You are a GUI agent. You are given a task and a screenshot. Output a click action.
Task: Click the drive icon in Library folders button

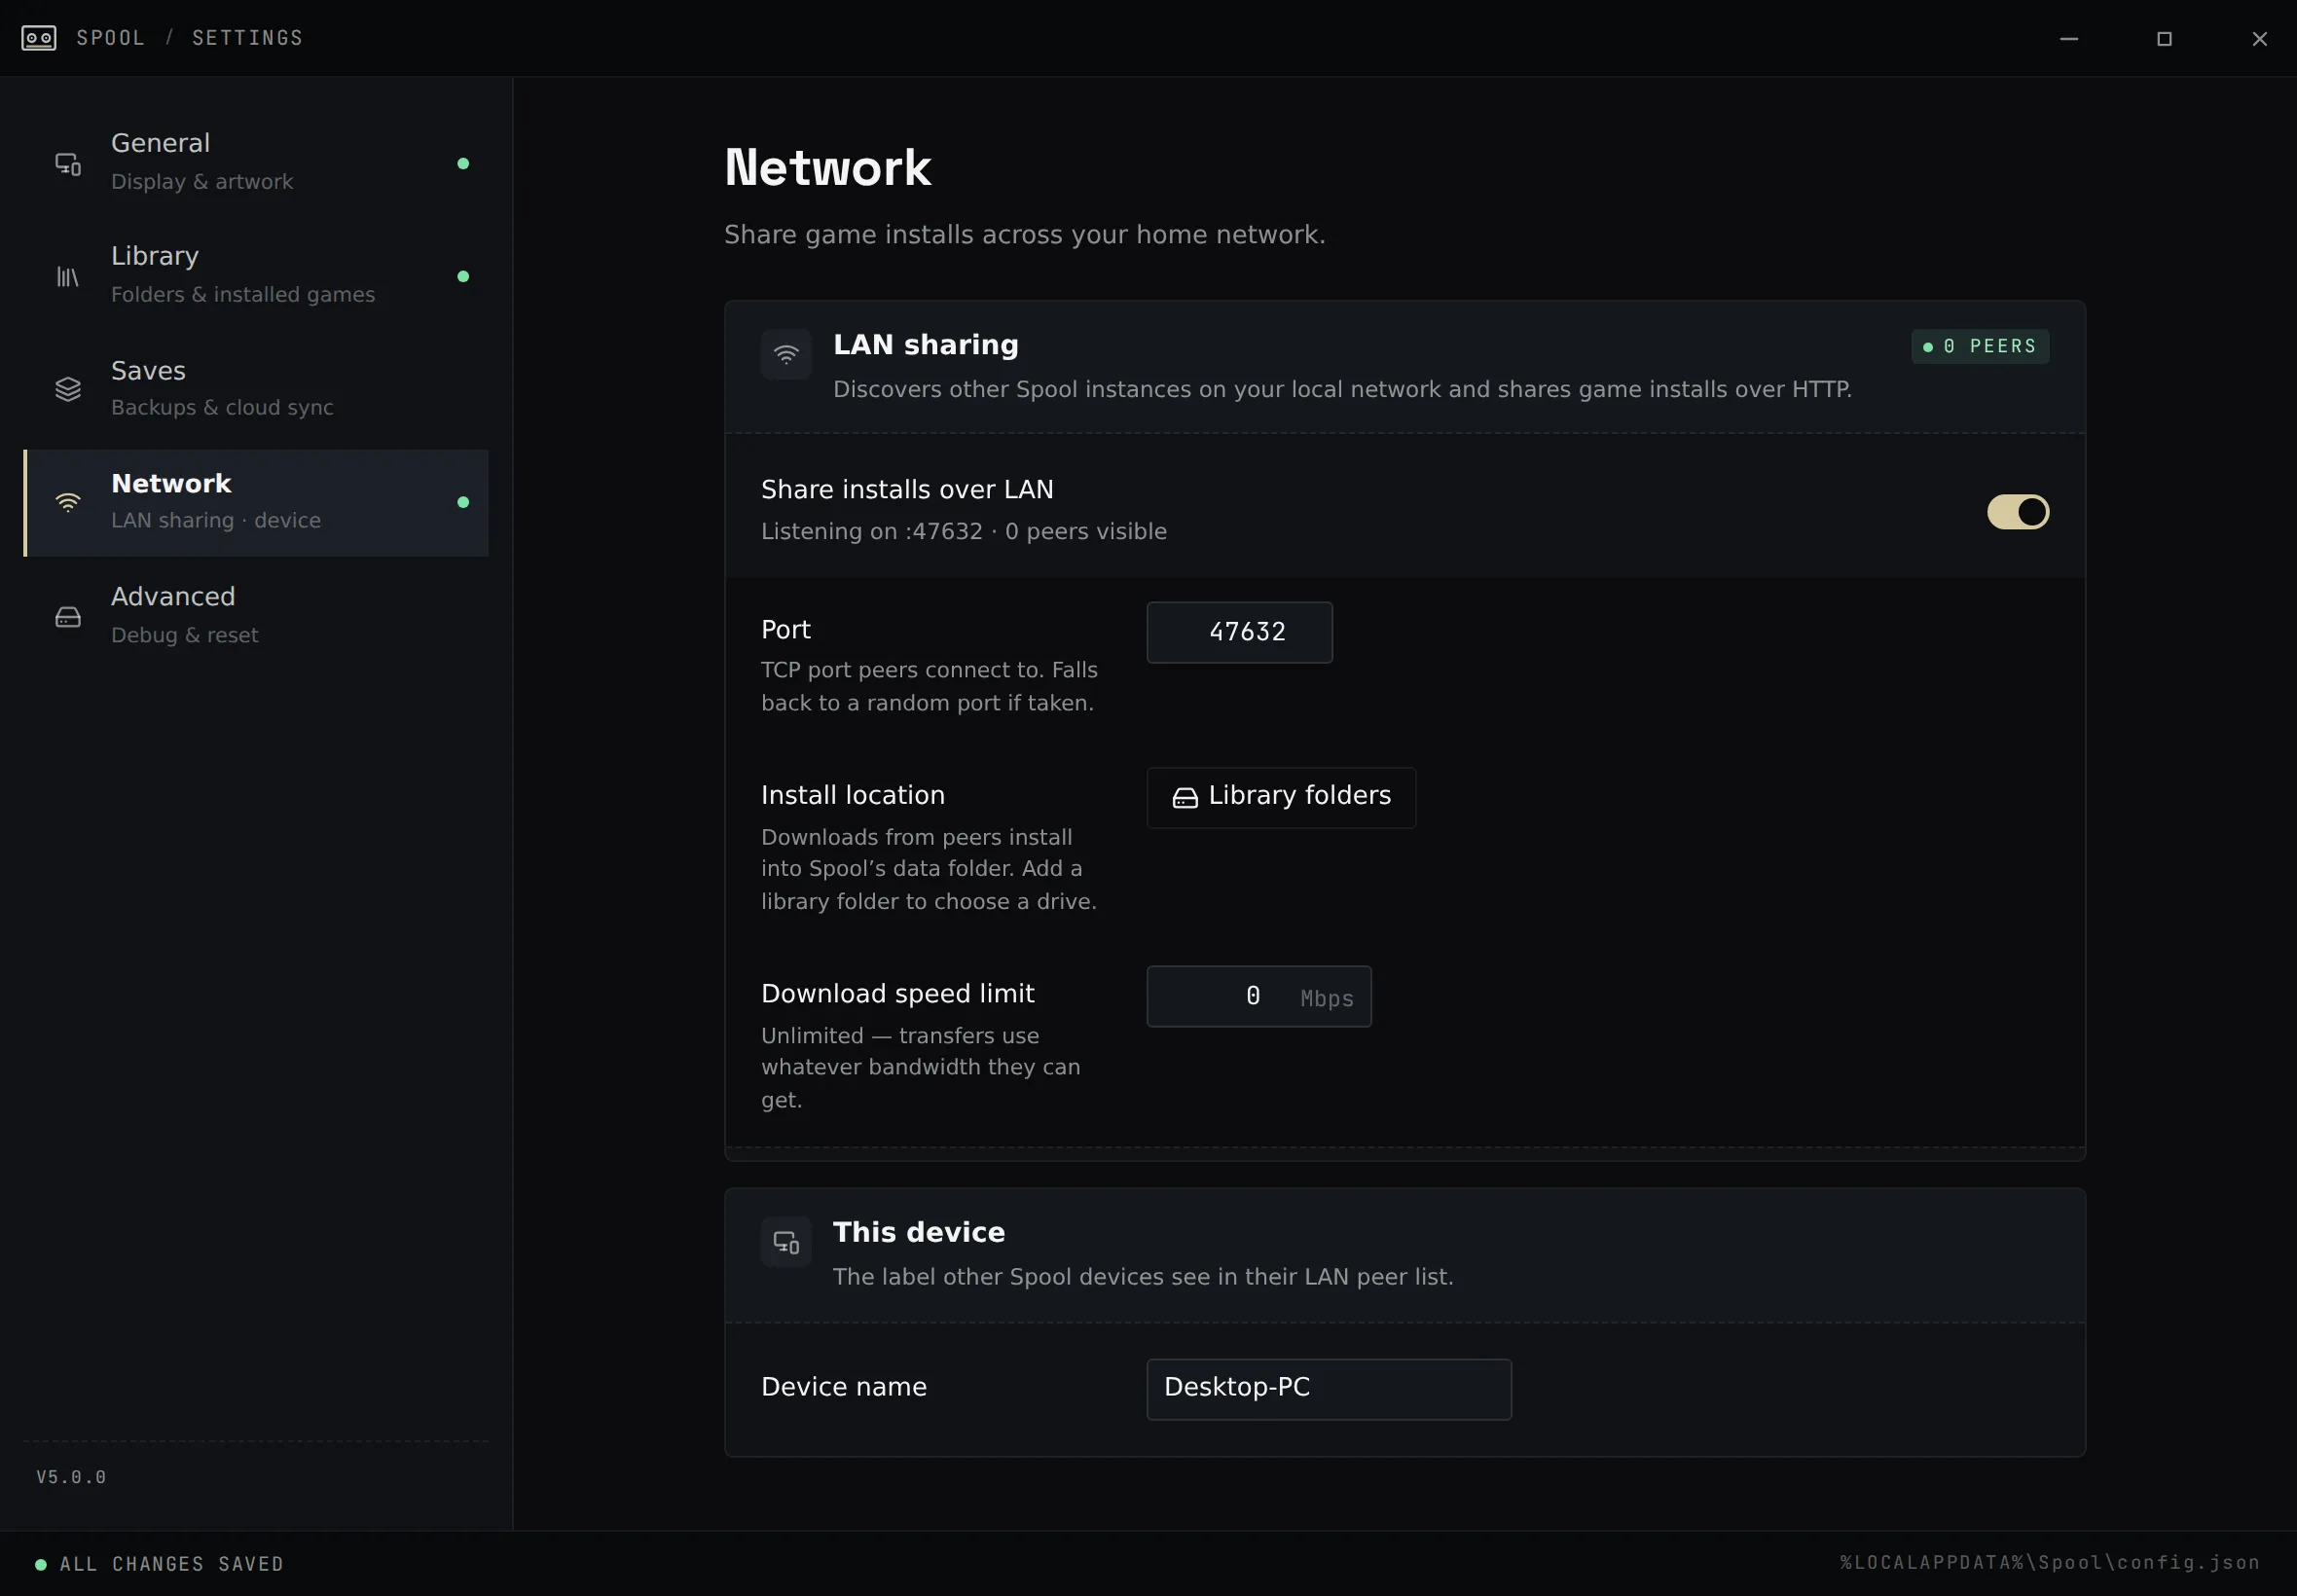click(x=1185, y=798)
